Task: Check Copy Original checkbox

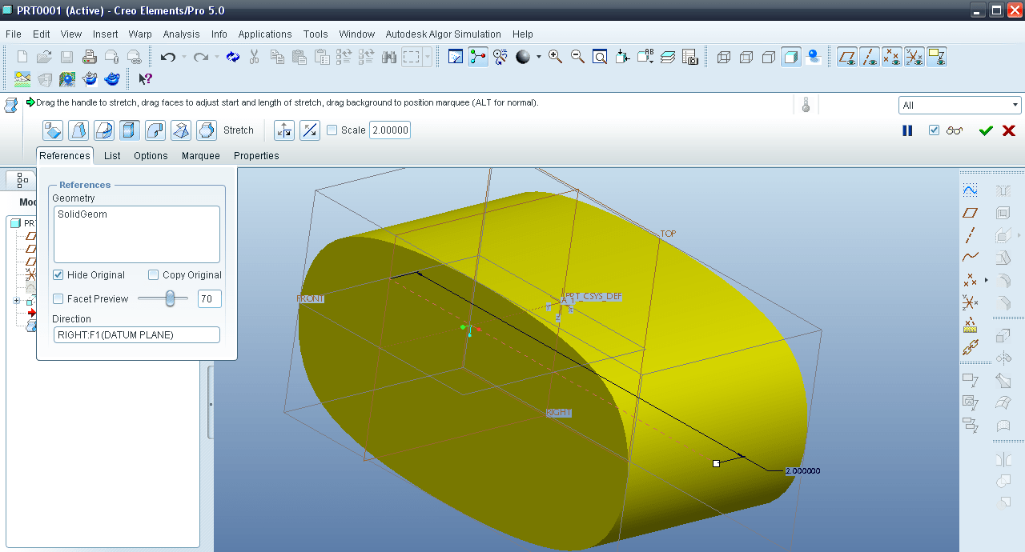Action: pos(154,275)
